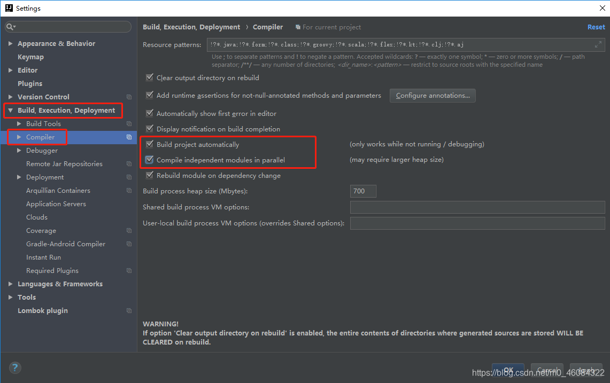Click the Apply button

[586, 370]
